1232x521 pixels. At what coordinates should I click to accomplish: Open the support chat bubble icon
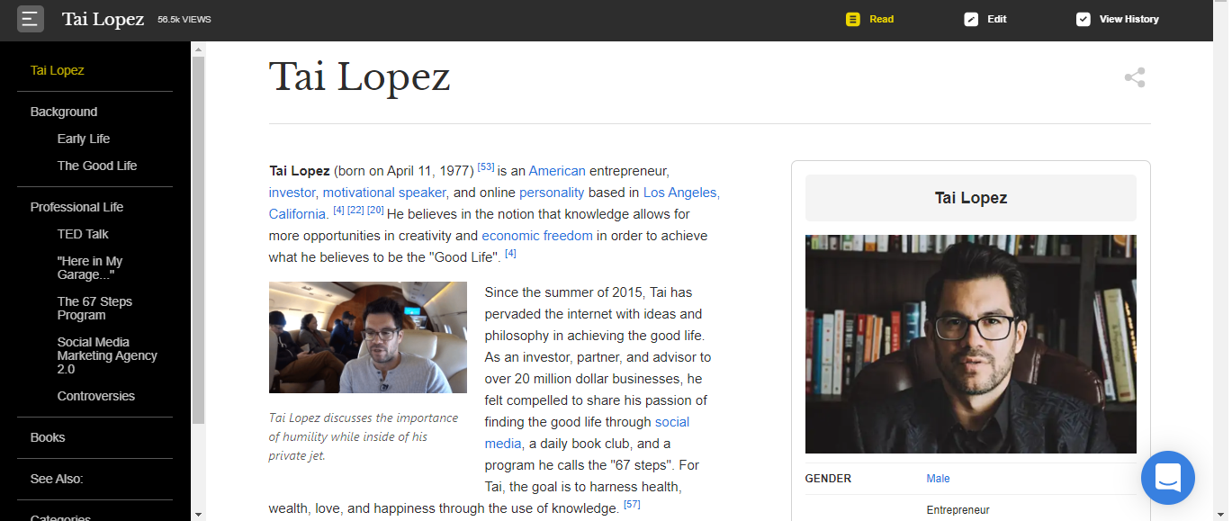tap(1167, 478)
